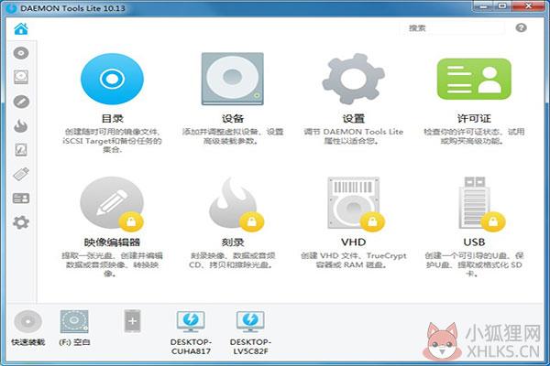Viewport: 550px width, 366px height.
Task: Open the locked USB stick tile
Action: pyautogui.click(x=481, y=204)
